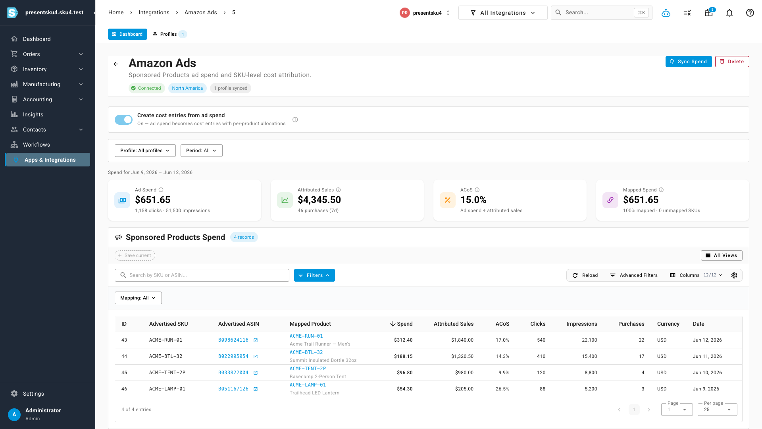Open the All Views button

[x=722, y=255]
